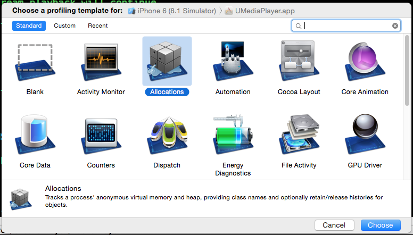413x235 pixels.
Task: Click the Allocations heading in description pane
Action: point(63,188)
